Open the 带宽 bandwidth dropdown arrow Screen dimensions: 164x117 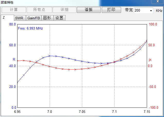(151, 11)
